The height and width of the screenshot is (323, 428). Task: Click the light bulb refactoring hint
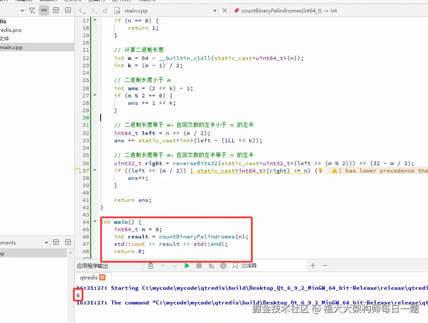[x=320, y=171]
